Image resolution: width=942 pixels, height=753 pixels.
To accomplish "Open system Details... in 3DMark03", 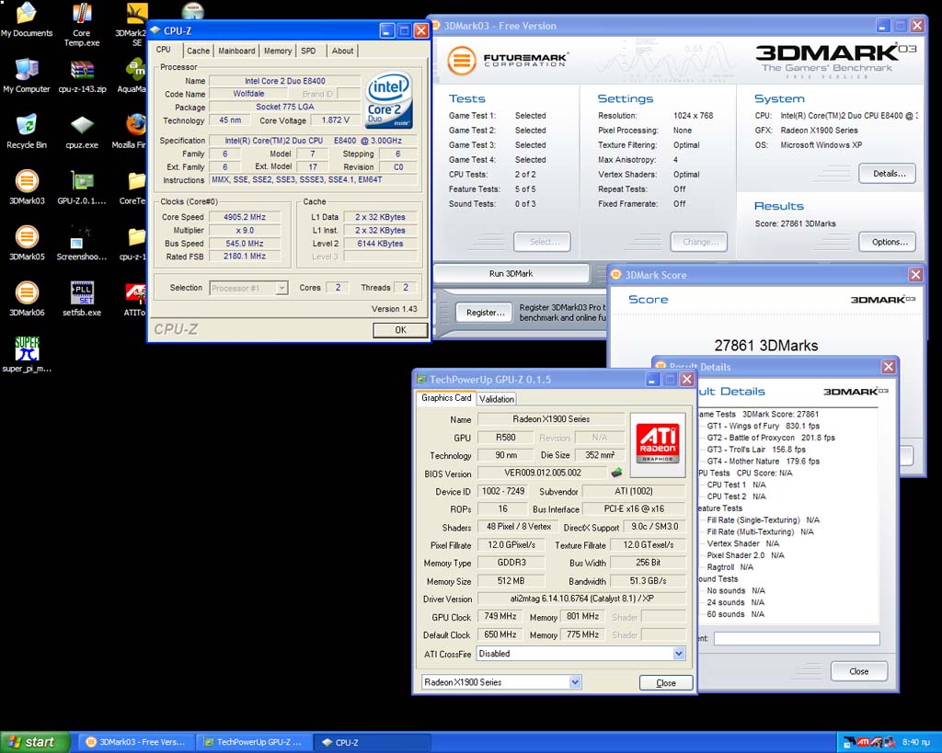I will [890, 174].
